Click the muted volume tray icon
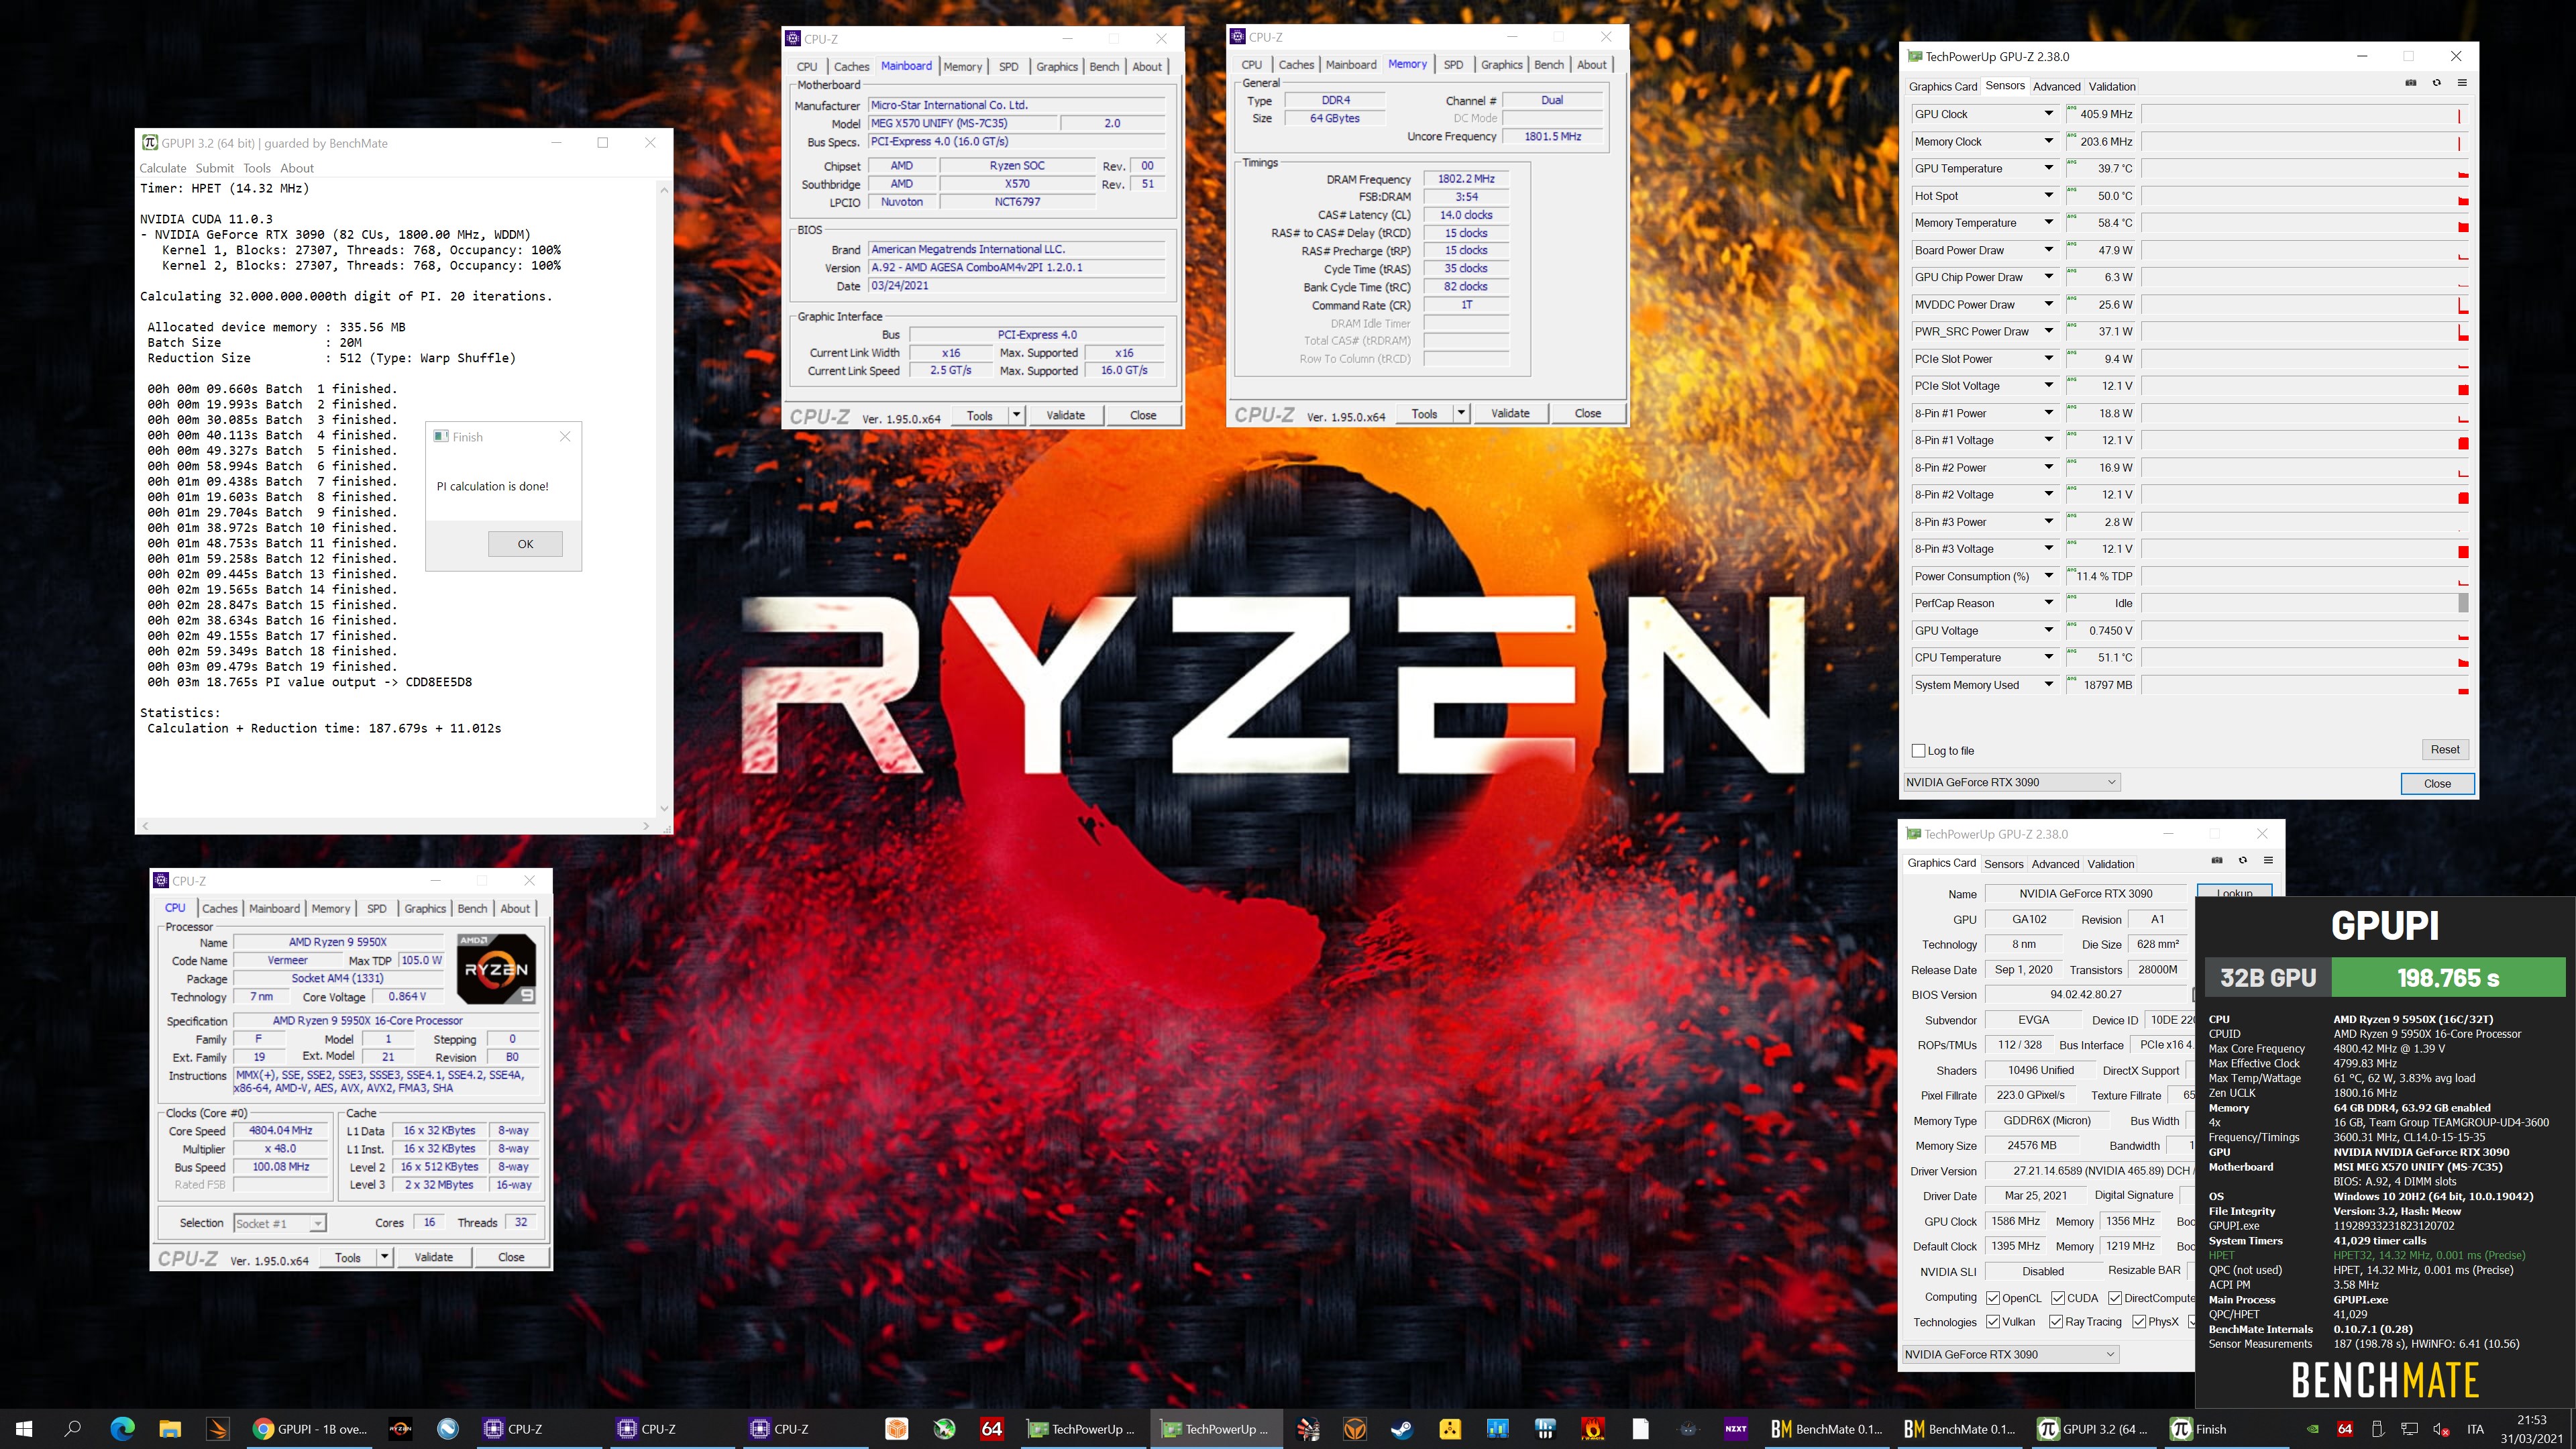2576x1449 pixels. [x=2440, y=1429]
